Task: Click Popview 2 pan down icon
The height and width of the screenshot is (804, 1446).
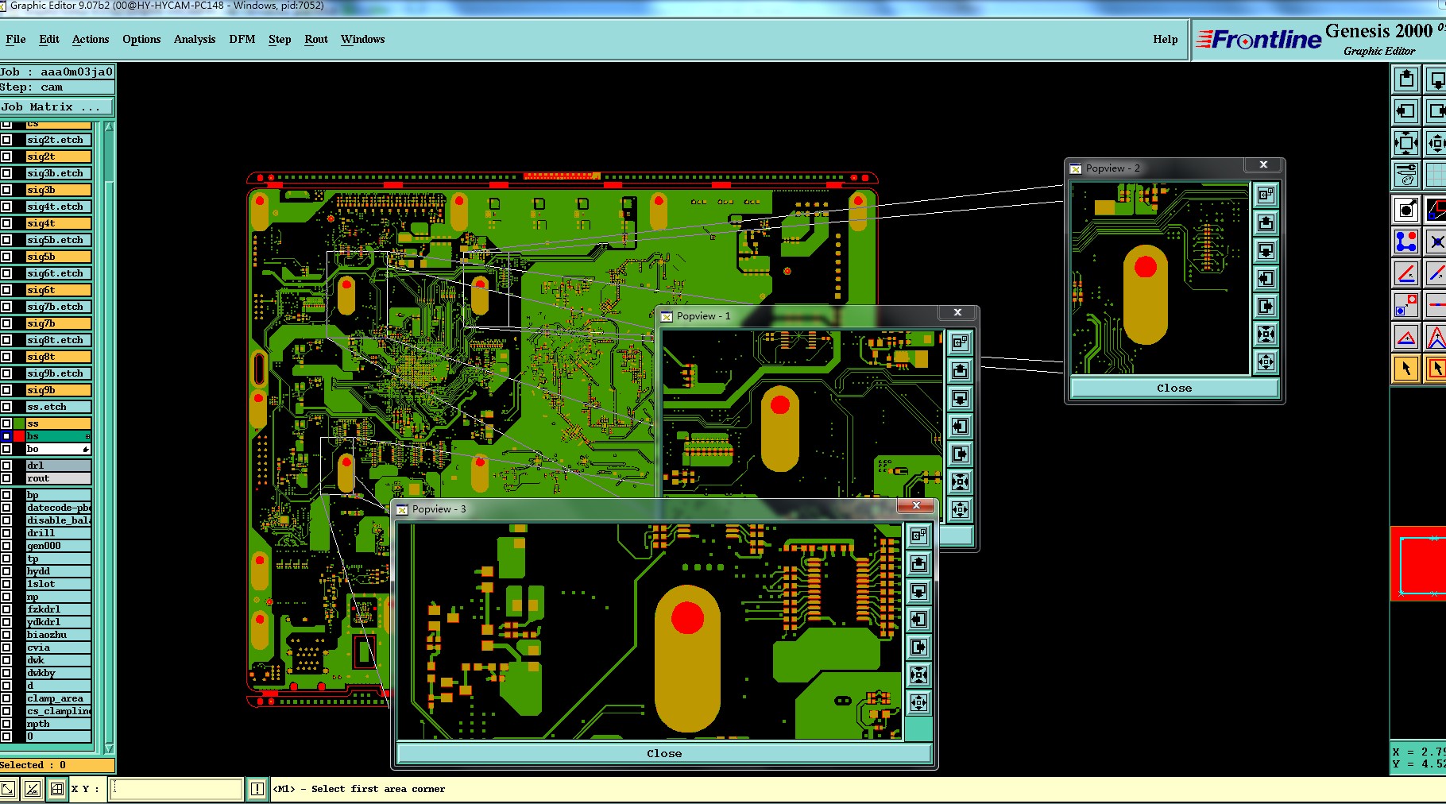Action: click(1266, 250)
